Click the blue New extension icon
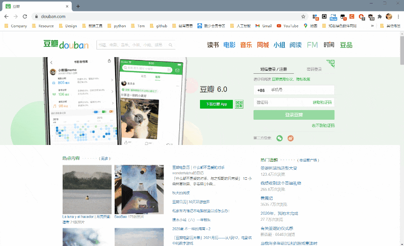This screenshot has width=404, height=246. click(333, 17)
